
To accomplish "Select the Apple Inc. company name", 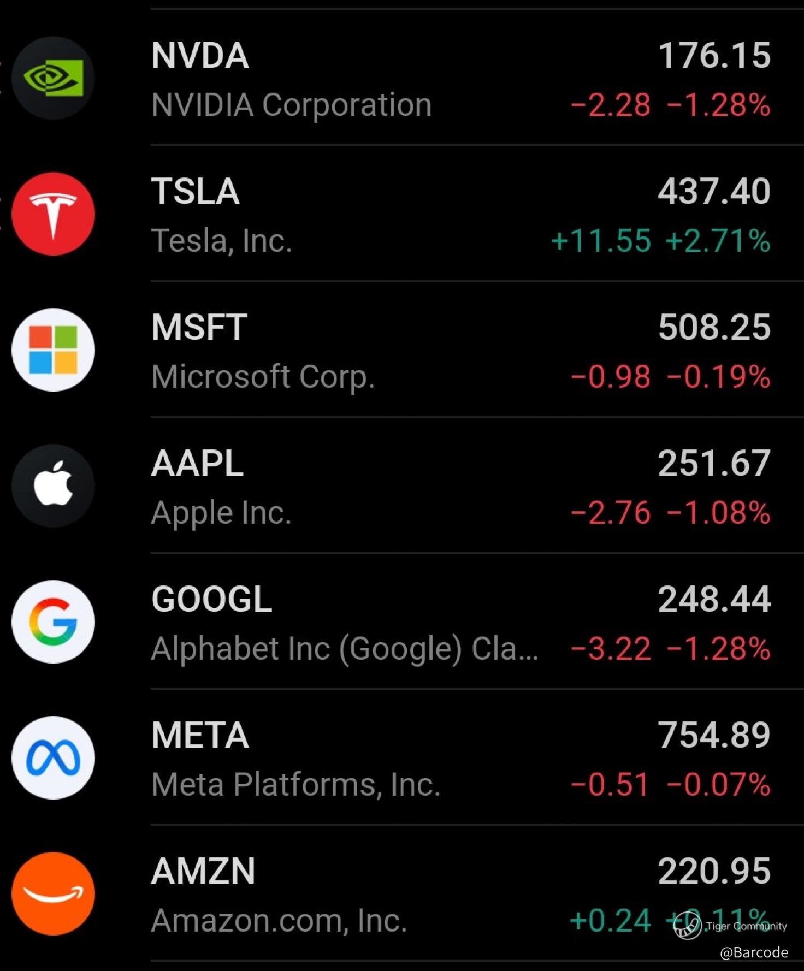I will pos(221,513).
